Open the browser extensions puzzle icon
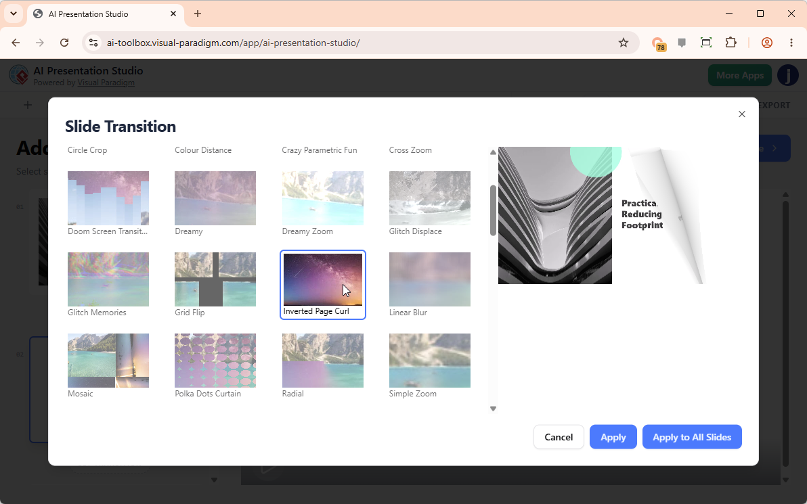Viewport: 807px width, 504px height. [730, 43]
